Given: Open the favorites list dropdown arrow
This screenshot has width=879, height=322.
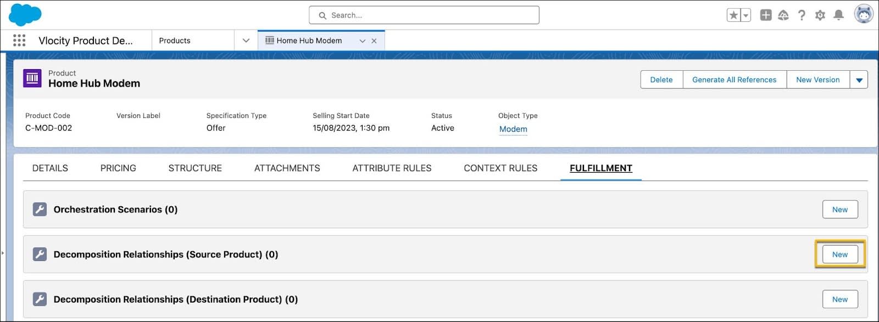Looking at the screenshot, I should point(746,15).
